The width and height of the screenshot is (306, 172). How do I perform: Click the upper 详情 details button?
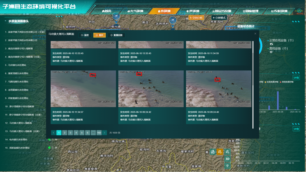pyautogui.click(x=296, y=78)
